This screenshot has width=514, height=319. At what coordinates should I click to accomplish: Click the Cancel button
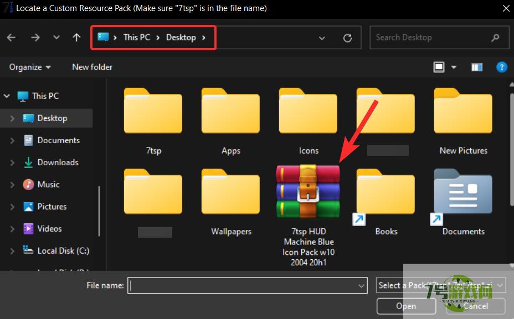[x=475, y=306]
